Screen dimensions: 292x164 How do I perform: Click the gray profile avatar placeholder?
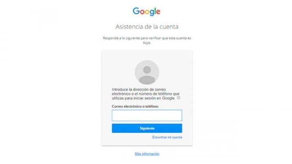click(x=147, y=72)
